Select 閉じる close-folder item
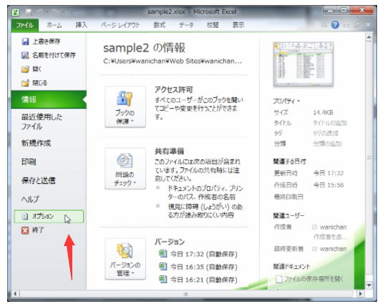The height and width of the screenshot is (304, 380). tap(34, 83)
